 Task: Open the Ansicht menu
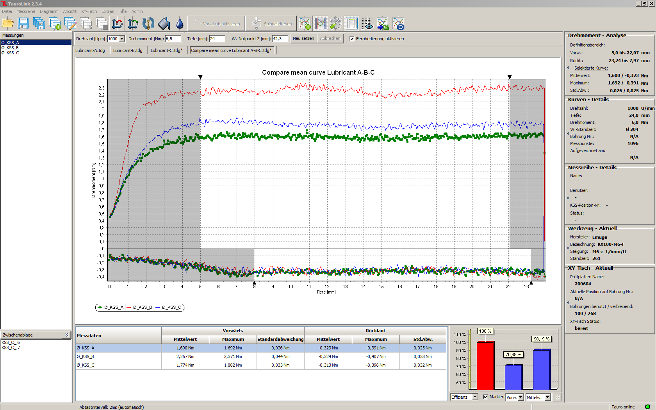coord(70,11)
